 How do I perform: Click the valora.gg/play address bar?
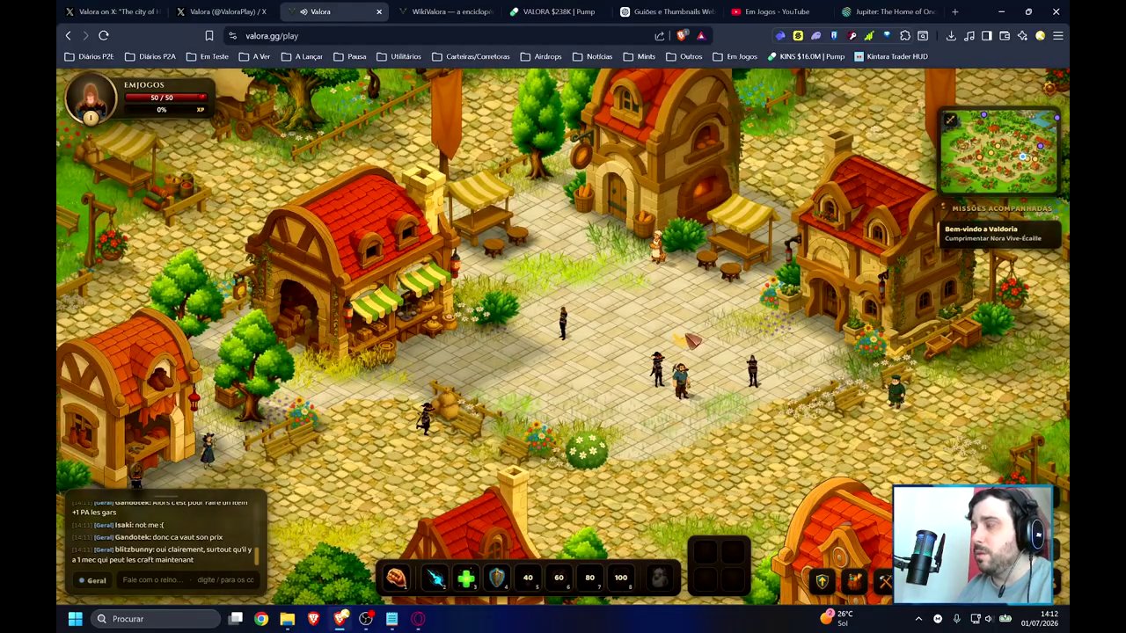coord(440,36)
